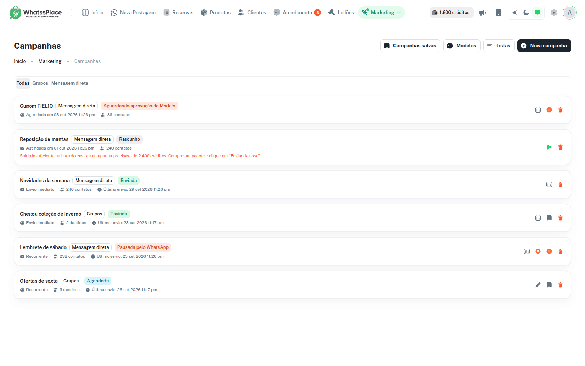585x366 pixels.
Task: Expand the Marketing dropdown menu
Action: (381, 13)
